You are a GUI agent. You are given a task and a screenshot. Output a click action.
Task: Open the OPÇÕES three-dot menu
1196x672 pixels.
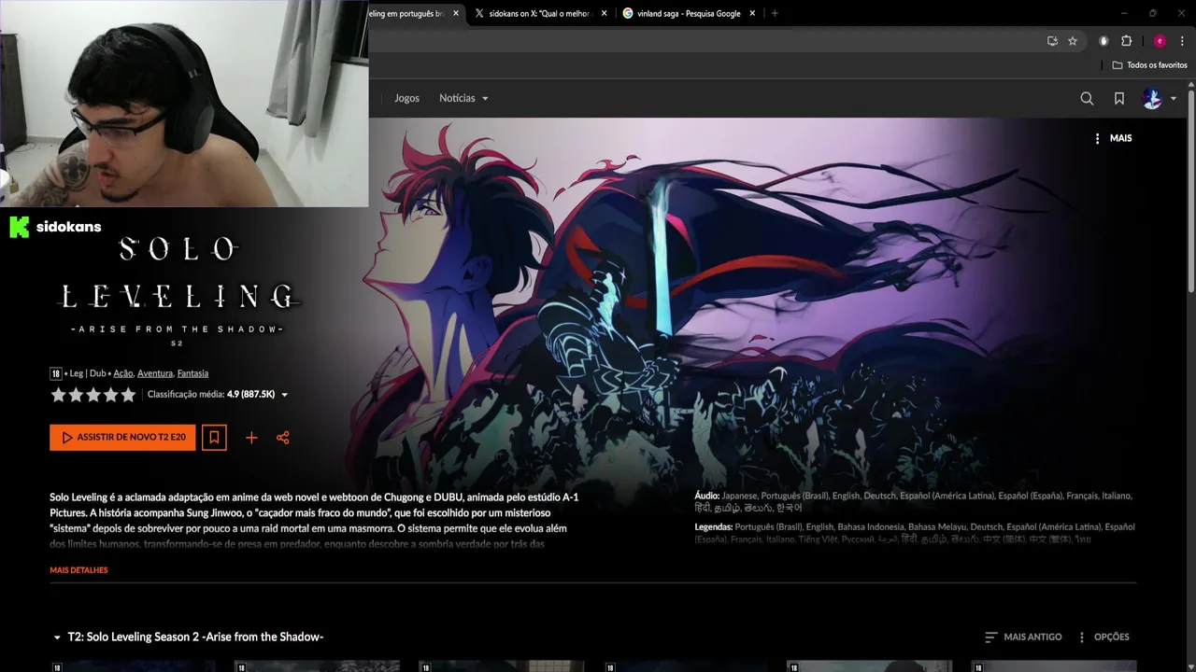[1103, 637]
